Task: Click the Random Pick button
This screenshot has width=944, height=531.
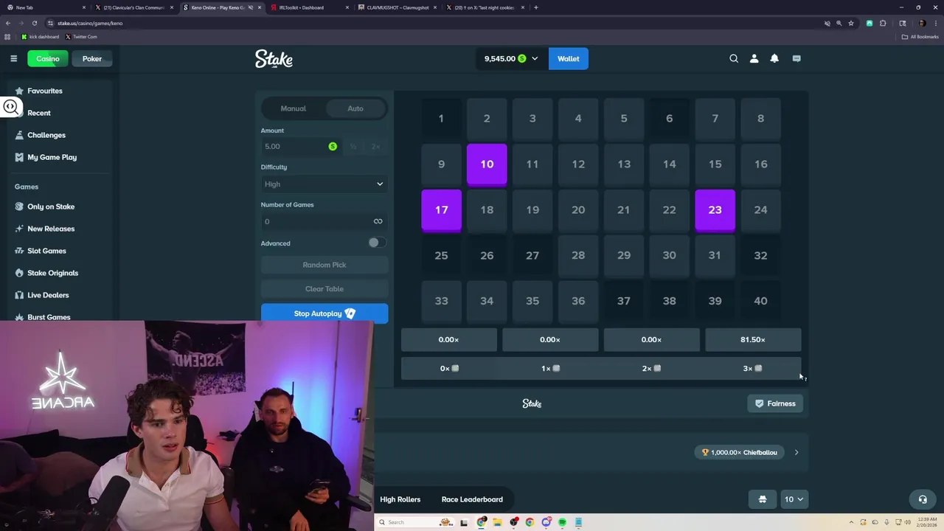Action: tap(324, 265)
